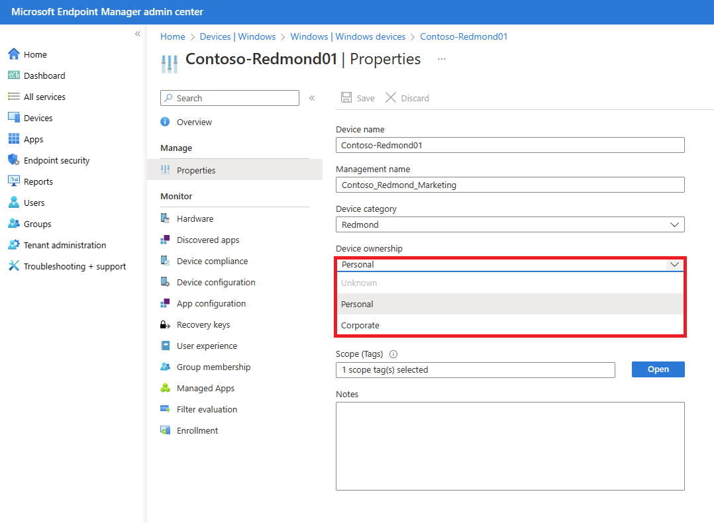Open the ellipsis more options icon
This screenshot has height=523, width=714.
point(442,59)
